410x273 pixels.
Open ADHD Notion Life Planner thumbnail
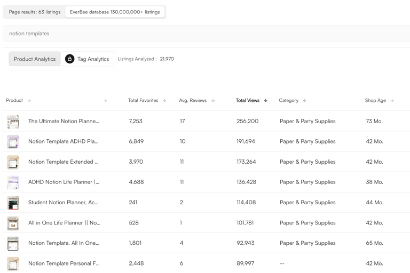click(x=13, y=182)
